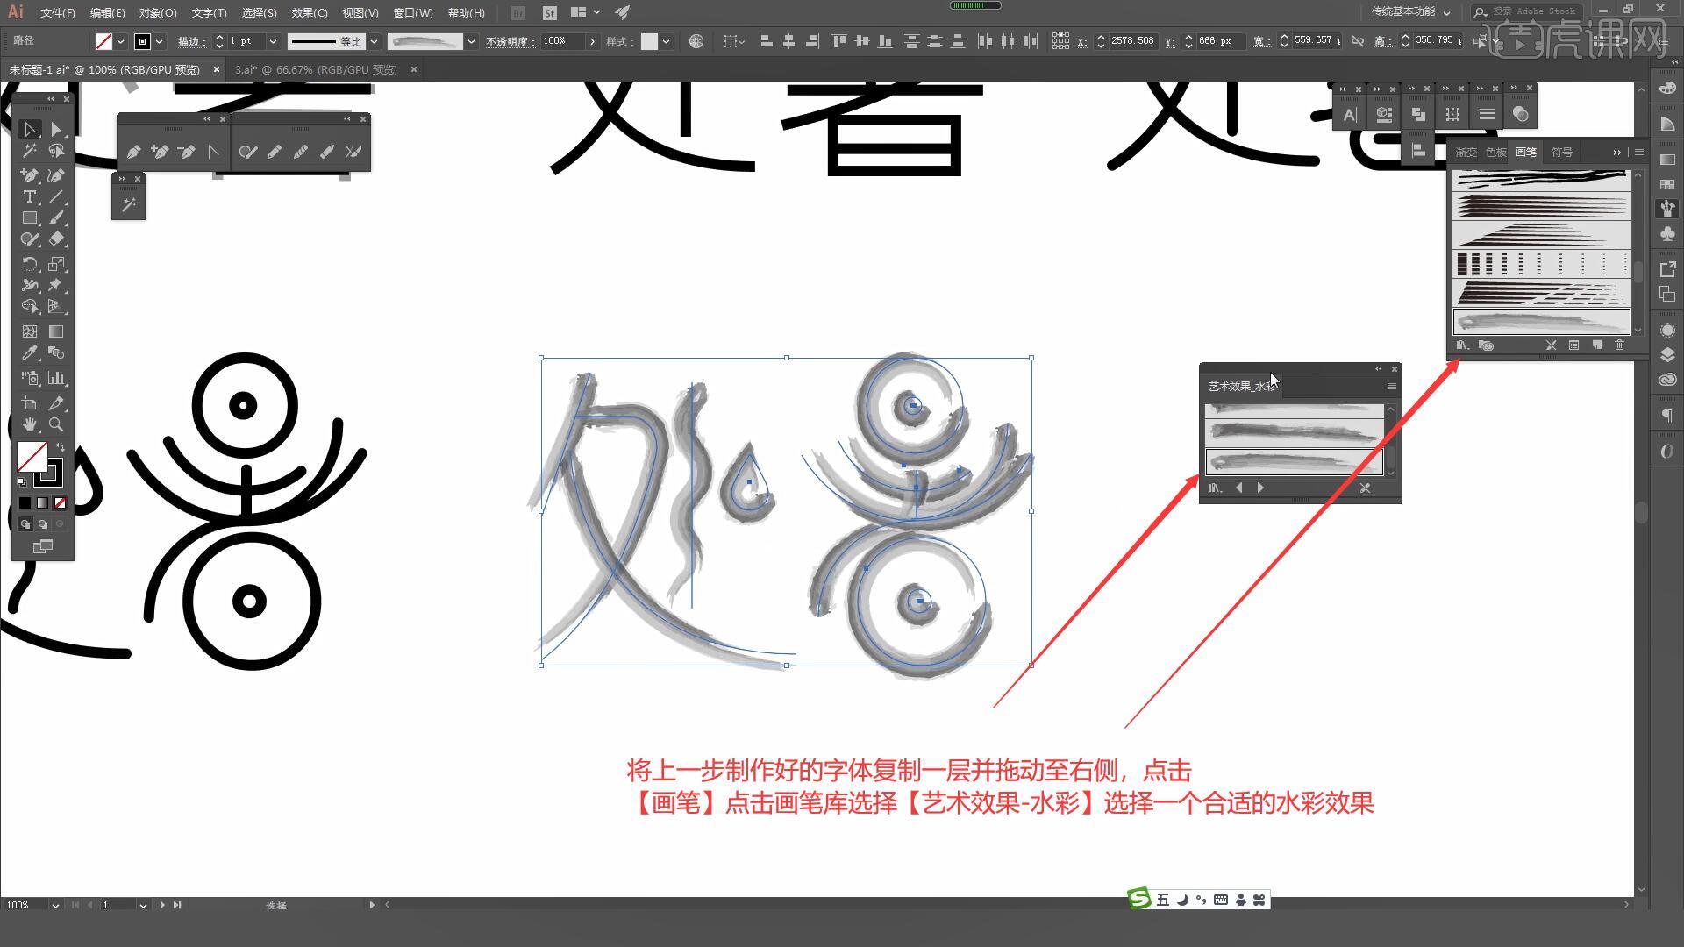Image resolution: width=1684 pixels, height=947 pixels.
Task: Open the zoom level dropdown at 100%
Action: [55, 905]
